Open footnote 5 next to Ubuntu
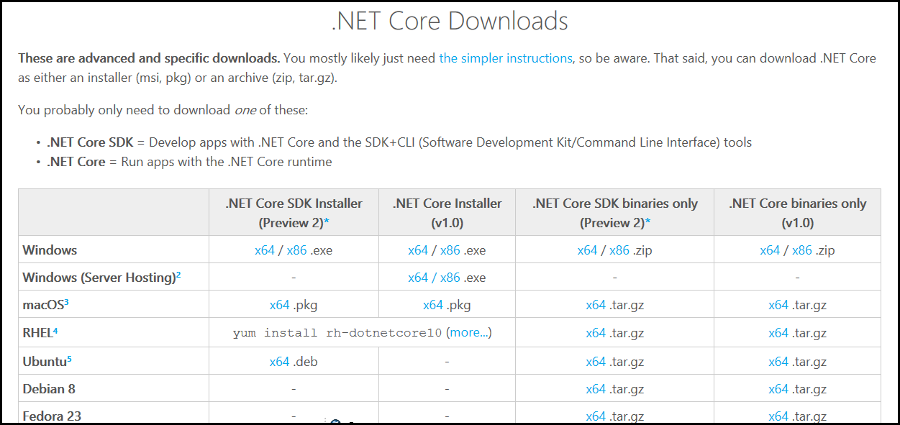 point(69,358)
